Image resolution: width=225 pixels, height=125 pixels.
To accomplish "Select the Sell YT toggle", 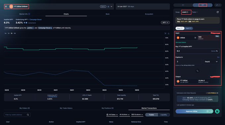I will (x=189, y=28).
